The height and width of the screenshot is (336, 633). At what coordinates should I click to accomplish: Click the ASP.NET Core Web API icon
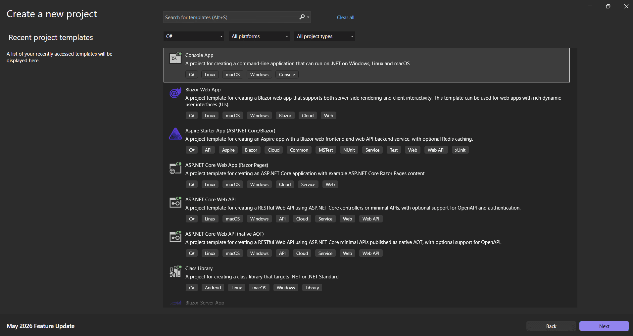[x=175, y=203]
